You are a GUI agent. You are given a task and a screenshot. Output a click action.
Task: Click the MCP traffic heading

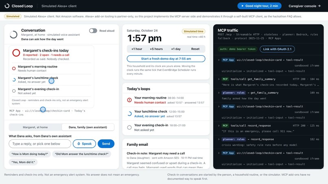tap(228, 30)
